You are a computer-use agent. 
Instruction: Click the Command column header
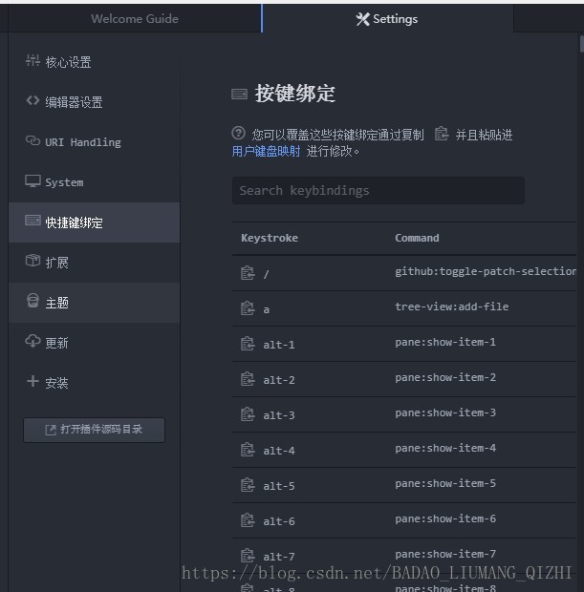[417, 238]
